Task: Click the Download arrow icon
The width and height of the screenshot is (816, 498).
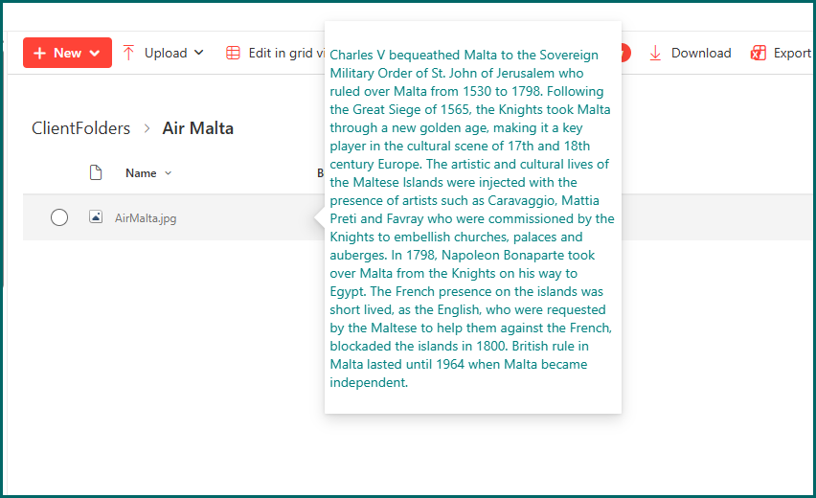Action: pos(655,53)
